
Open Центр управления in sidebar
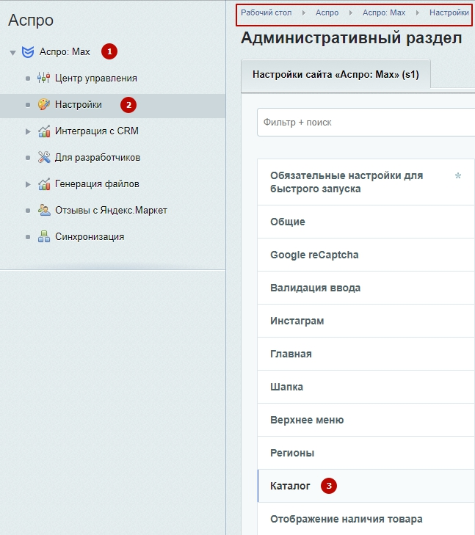(x=96, y=78)
